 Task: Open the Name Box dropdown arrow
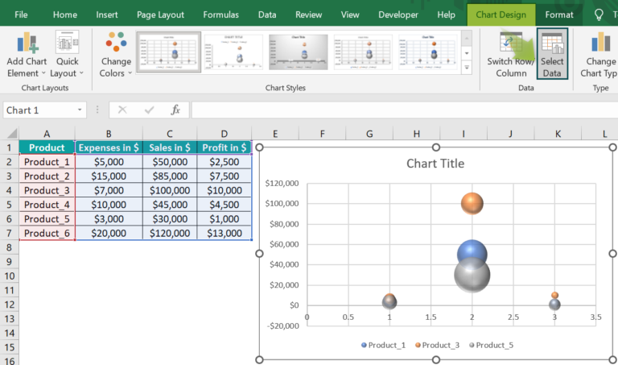[80, 110]
